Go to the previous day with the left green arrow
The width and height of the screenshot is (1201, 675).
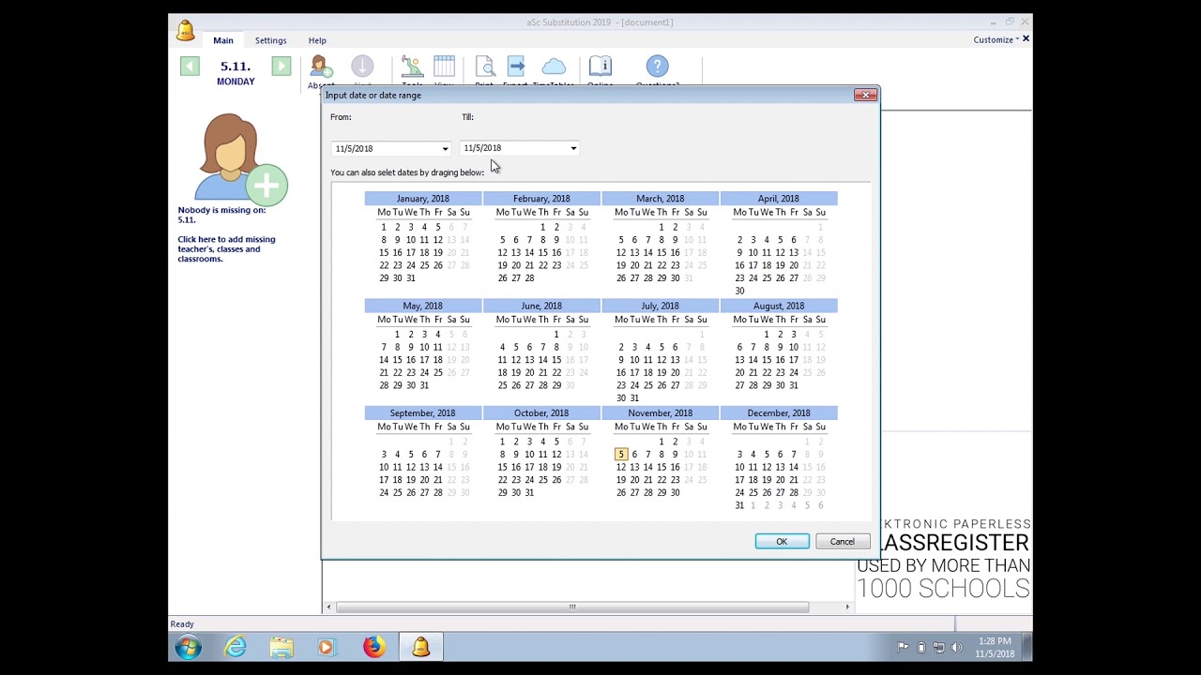click(190, 66)
